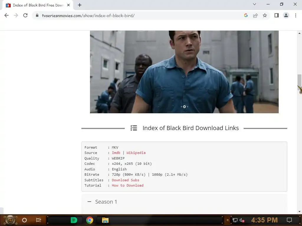The width and height of the screenshot is (302, 226).
Task: Click the English audio value
Action: [x=119, y=169]
